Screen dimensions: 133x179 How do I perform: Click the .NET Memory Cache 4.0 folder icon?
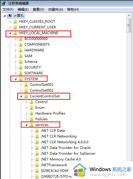(37, 159)
